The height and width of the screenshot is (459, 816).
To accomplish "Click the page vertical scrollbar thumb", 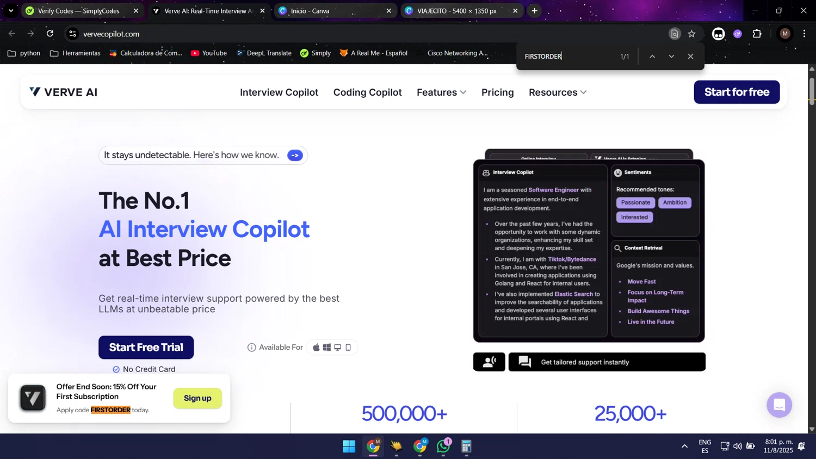I will [x=812, y=91].
